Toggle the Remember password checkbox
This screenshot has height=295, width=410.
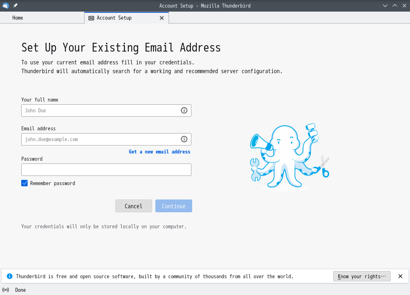pos(24,183)
